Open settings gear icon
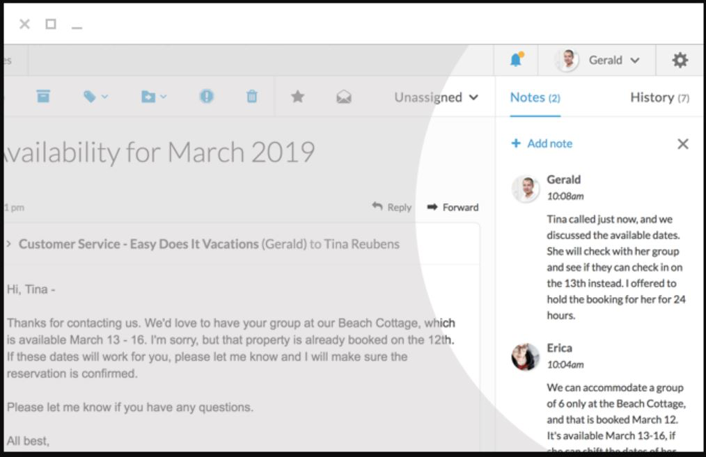Image resolution: width=706 pixels, height=457 pixels. [680, 60]
